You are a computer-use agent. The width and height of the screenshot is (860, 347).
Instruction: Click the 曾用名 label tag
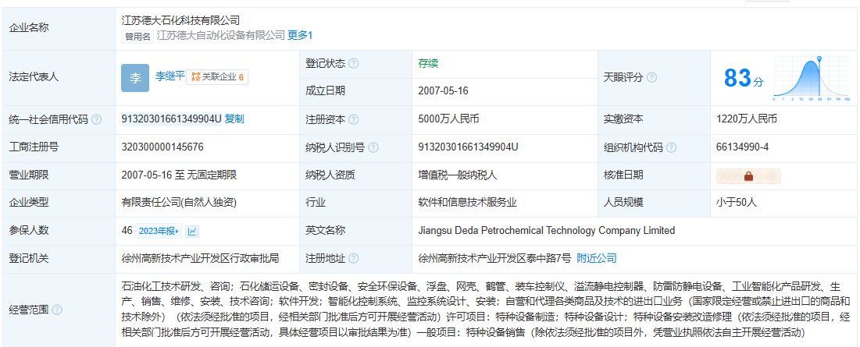click(x=137, y=36)
